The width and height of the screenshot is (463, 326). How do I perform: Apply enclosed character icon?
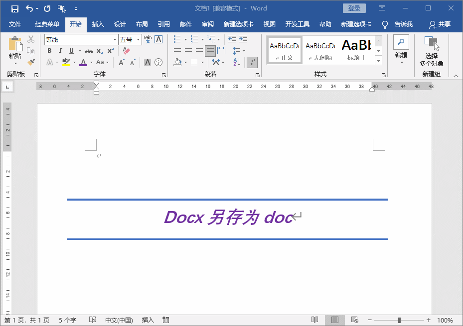[158, 62]
